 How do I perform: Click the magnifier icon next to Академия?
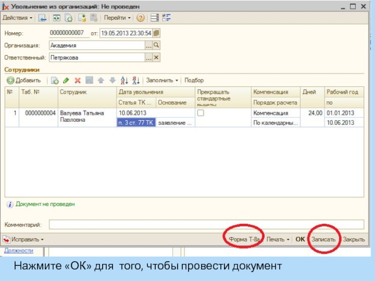point(157,45)
